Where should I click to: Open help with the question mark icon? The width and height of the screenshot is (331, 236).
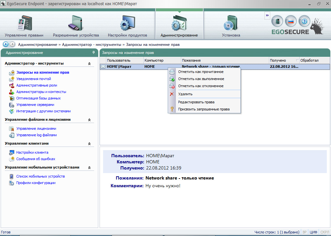coord(304,22)
